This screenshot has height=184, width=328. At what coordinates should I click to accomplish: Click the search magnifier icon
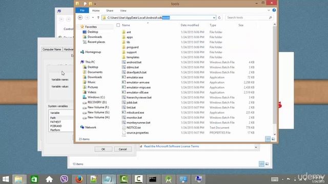pos(270,18)
